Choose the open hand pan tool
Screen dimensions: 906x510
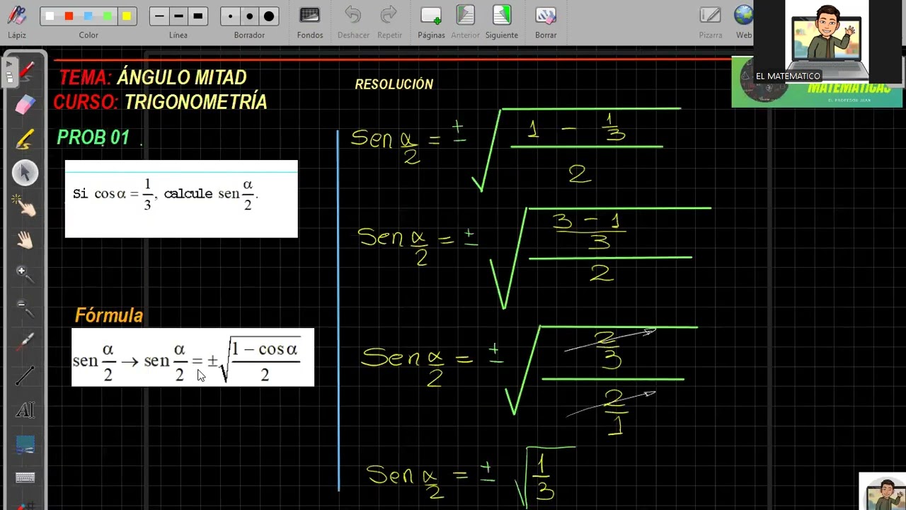click(x=25, y=240)
